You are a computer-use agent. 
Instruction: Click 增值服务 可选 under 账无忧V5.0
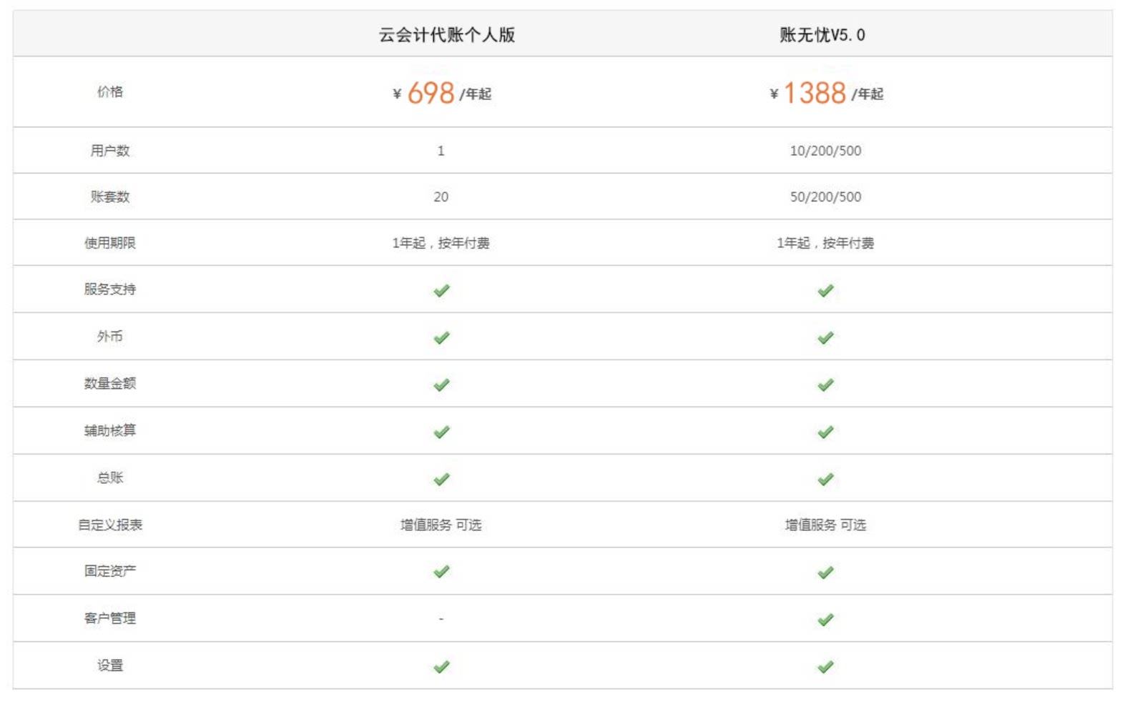click(825, 525)
